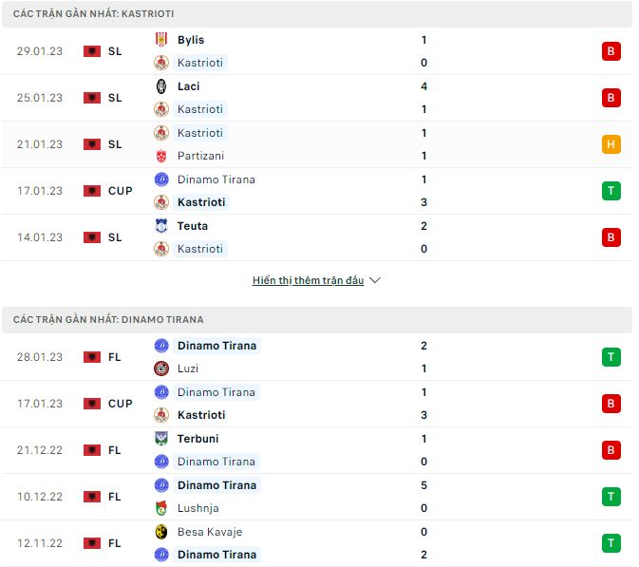Click Kastrioti name in 21.01.23 match
This screenshot has height=567, width=639.
[199, 133]
